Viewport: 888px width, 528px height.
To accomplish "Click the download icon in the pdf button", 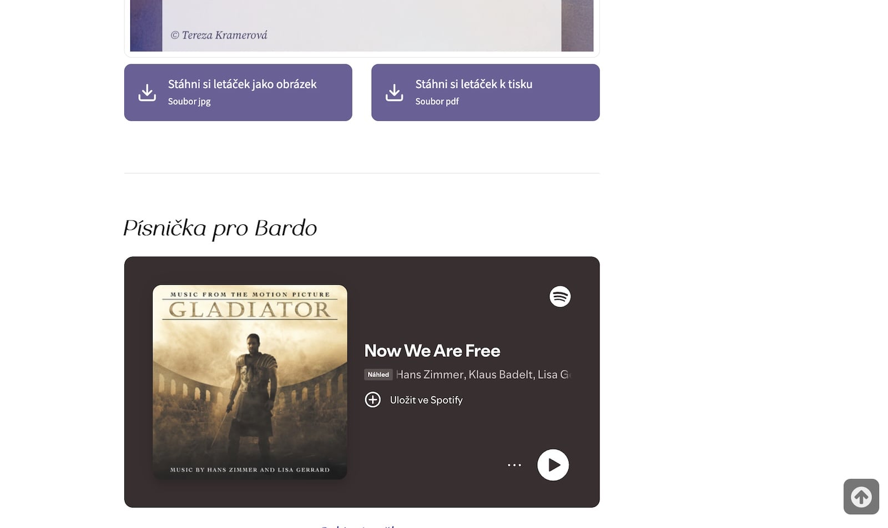I will [x=394, y=92].
